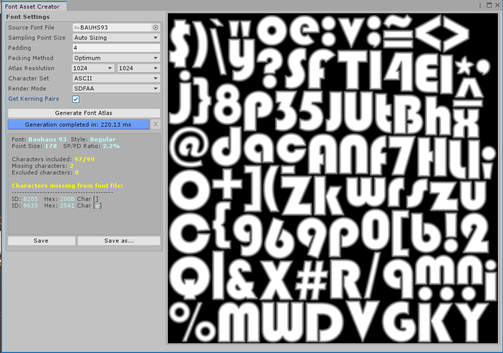Select the Padding input field
The width and height of the screenshot is (503, 353).
116,48
